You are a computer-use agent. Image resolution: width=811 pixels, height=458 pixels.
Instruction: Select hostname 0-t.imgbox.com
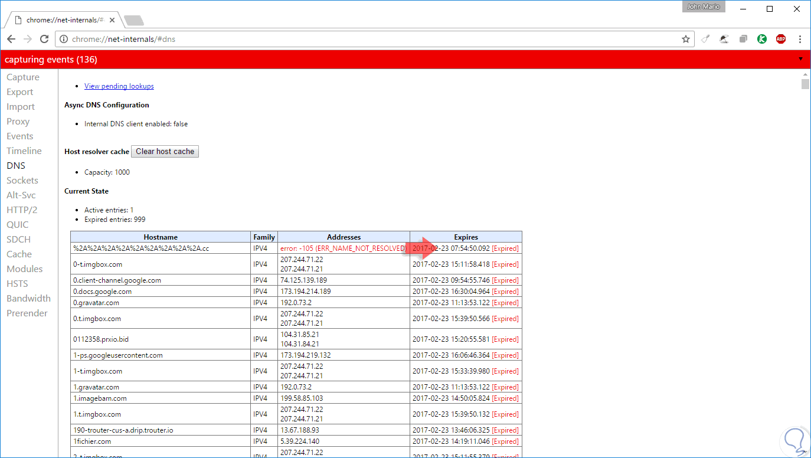click(98, 264)
